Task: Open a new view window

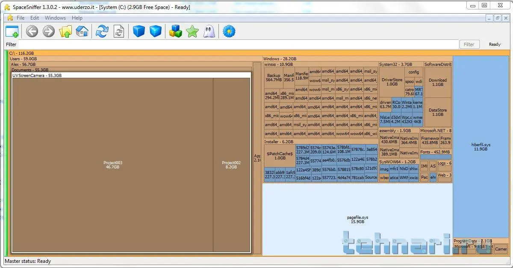Action: pos(12,31)
